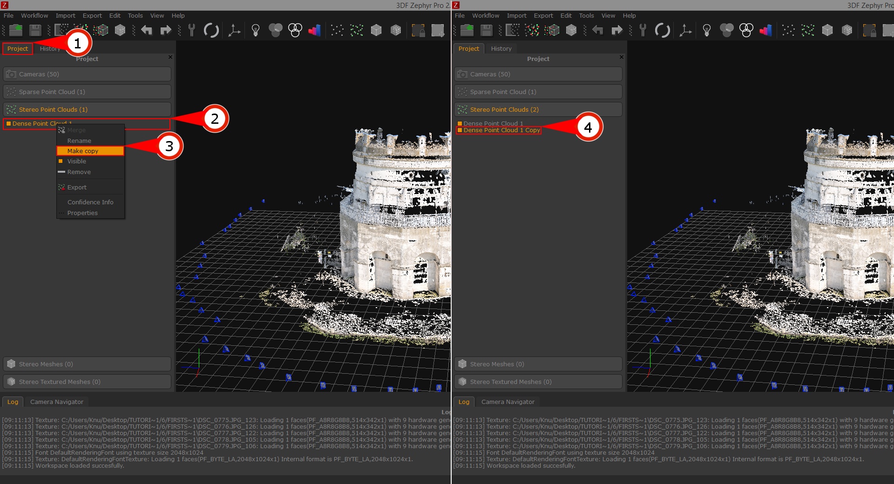The height and width of the screenshot is (484, 894).
Task: Click colored bar chart icon, right window
Action: (x=766, y=30)
